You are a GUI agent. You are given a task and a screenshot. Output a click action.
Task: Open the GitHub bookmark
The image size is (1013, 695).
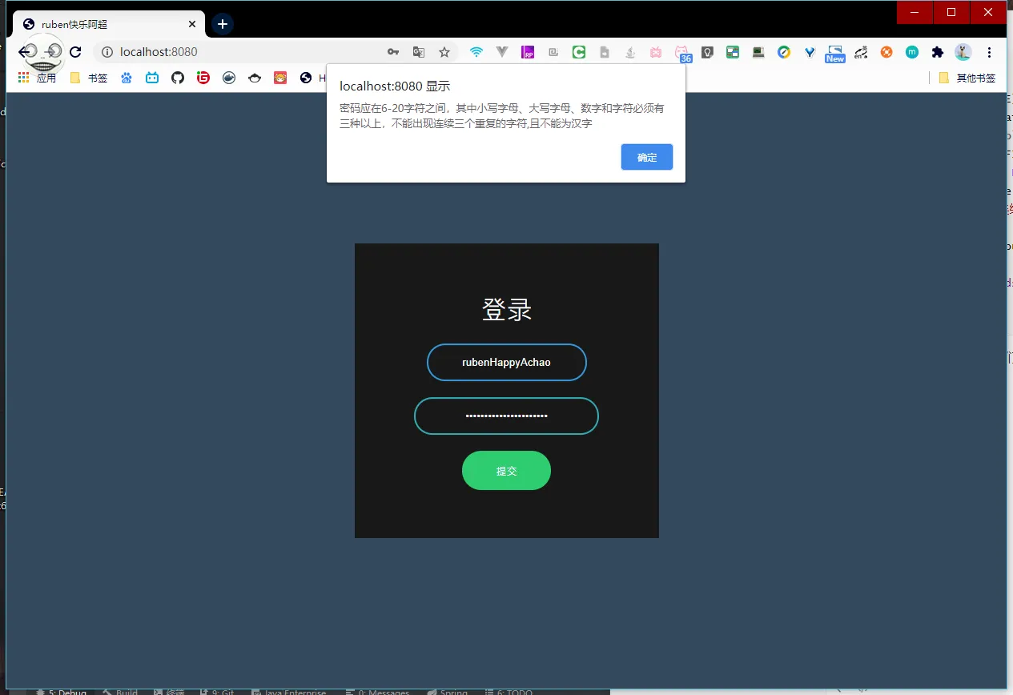coord(178,78)
